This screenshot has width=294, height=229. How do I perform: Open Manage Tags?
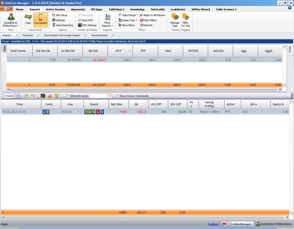[175, 20]
